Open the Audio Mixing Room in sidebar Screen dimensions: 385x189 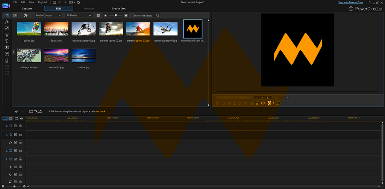point(7,54)
